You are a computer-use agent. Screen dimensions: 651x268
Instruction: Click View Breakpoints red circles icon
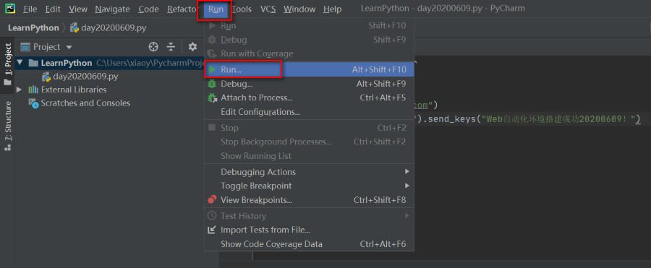coord(212,199)
